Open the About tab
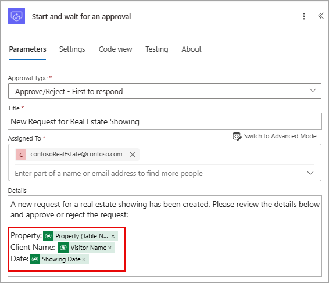Viewport: 329px width, 283px height. 191,49
